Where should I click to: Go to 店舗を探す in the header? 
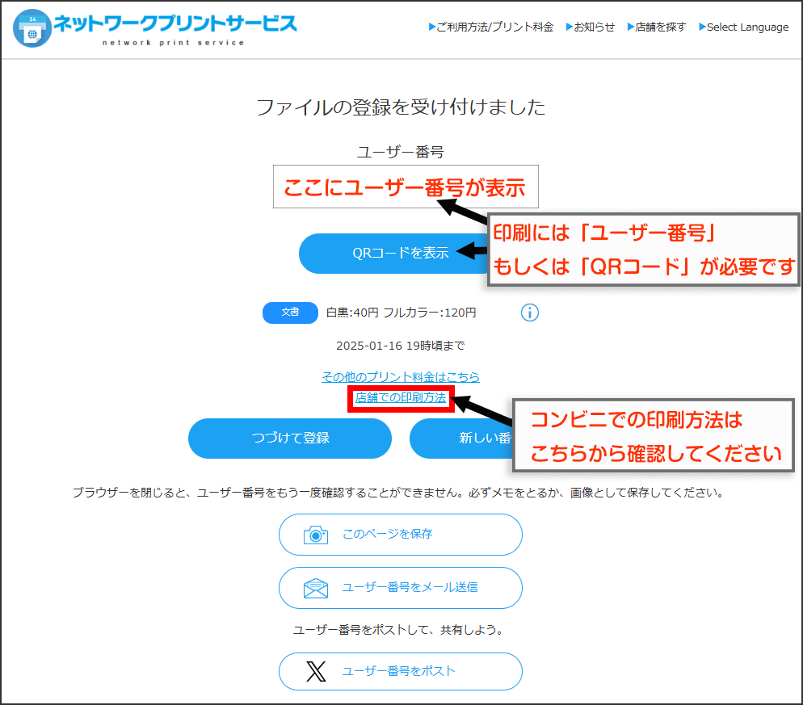[657, 27]
